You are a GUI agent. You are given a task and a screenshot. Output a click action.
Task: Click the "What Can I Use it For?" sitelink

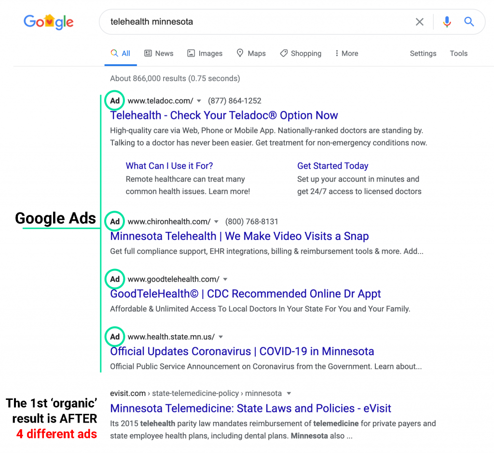[169, 166]
